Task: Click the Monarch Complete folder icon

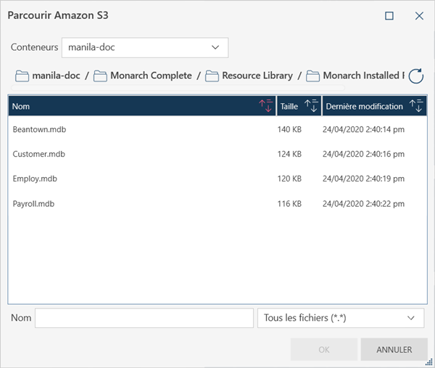Action: click(x=100, y=75)
